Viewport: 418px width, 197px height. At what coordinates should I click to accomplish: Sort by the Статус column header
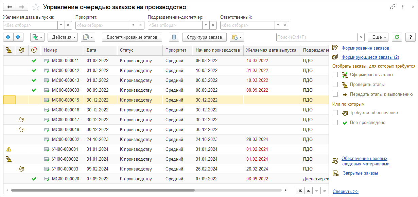pos(139,50)
